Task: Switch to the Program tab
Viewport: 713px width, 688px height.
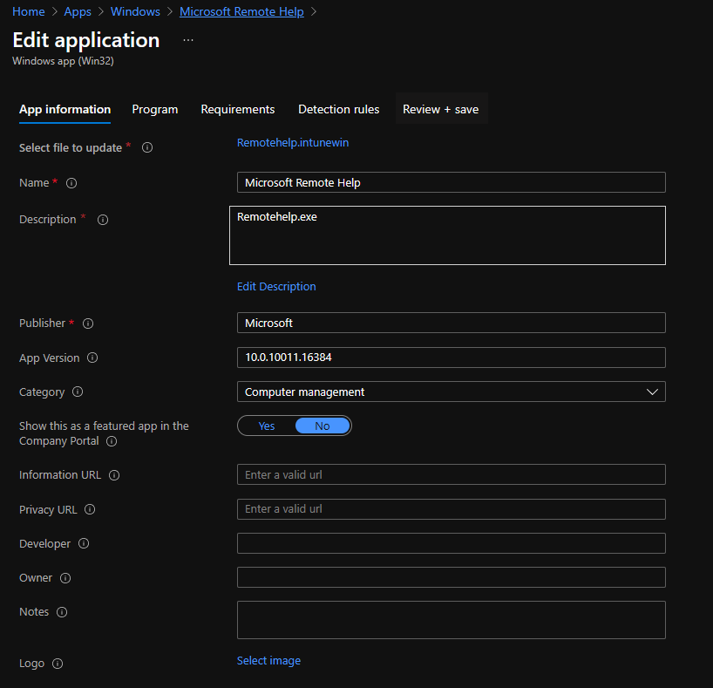Action: (x=155, y=109)
